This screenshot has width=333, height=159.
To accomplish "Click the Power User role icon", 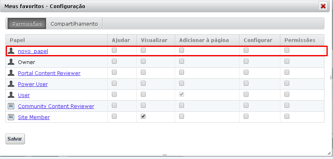I will (x=11, y=84).
